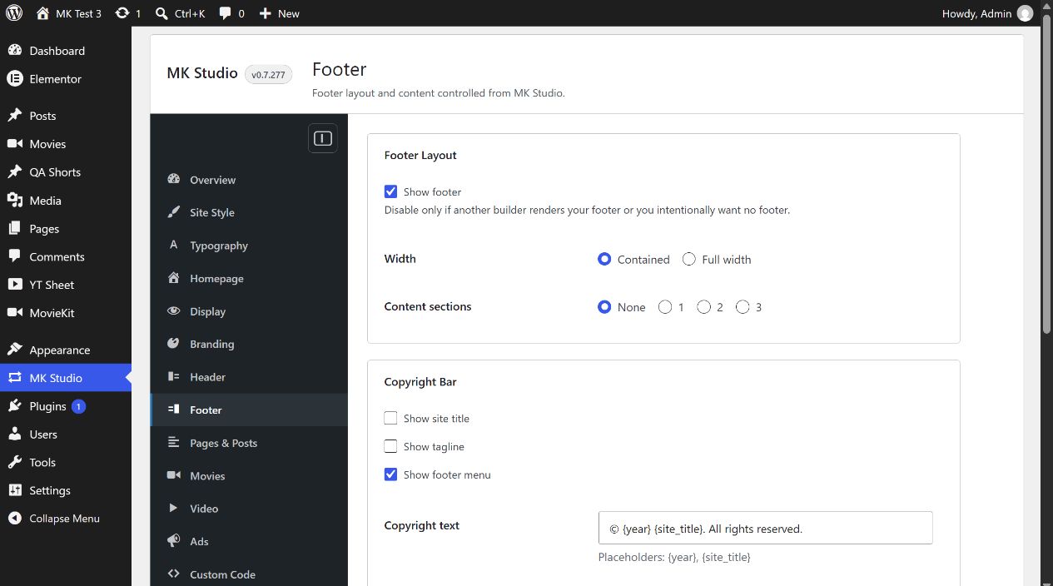This screenshot has width=1053, height=586.
Task: Select 3 content sections radio
Action: [x=743, y=307]
